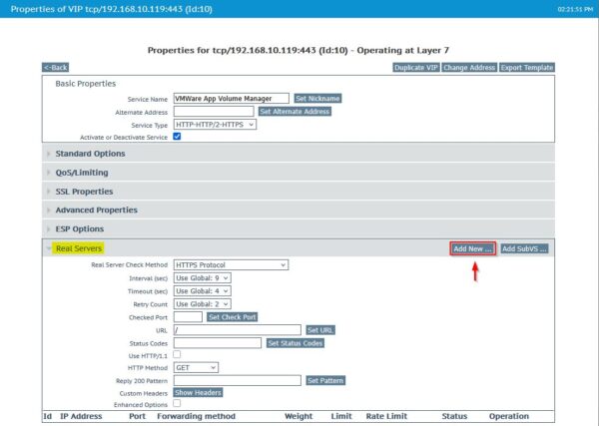The width and height of the screenshot is (599, 426).
Task: Open the Interval (sec) dropdown
Action: (202, 278)
